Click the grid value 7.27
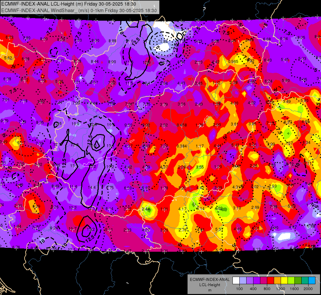 pyautogui.click(x=164, y=146)
